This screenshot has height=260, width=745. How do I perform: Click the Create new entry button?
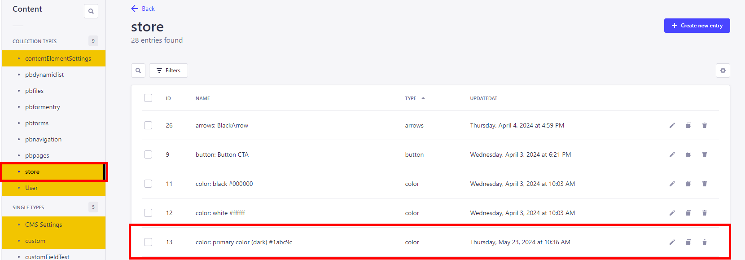(697, 26)
